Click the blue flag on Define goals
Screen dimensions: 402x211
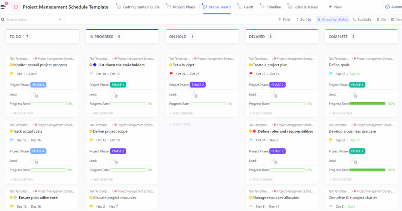[331, 74]
